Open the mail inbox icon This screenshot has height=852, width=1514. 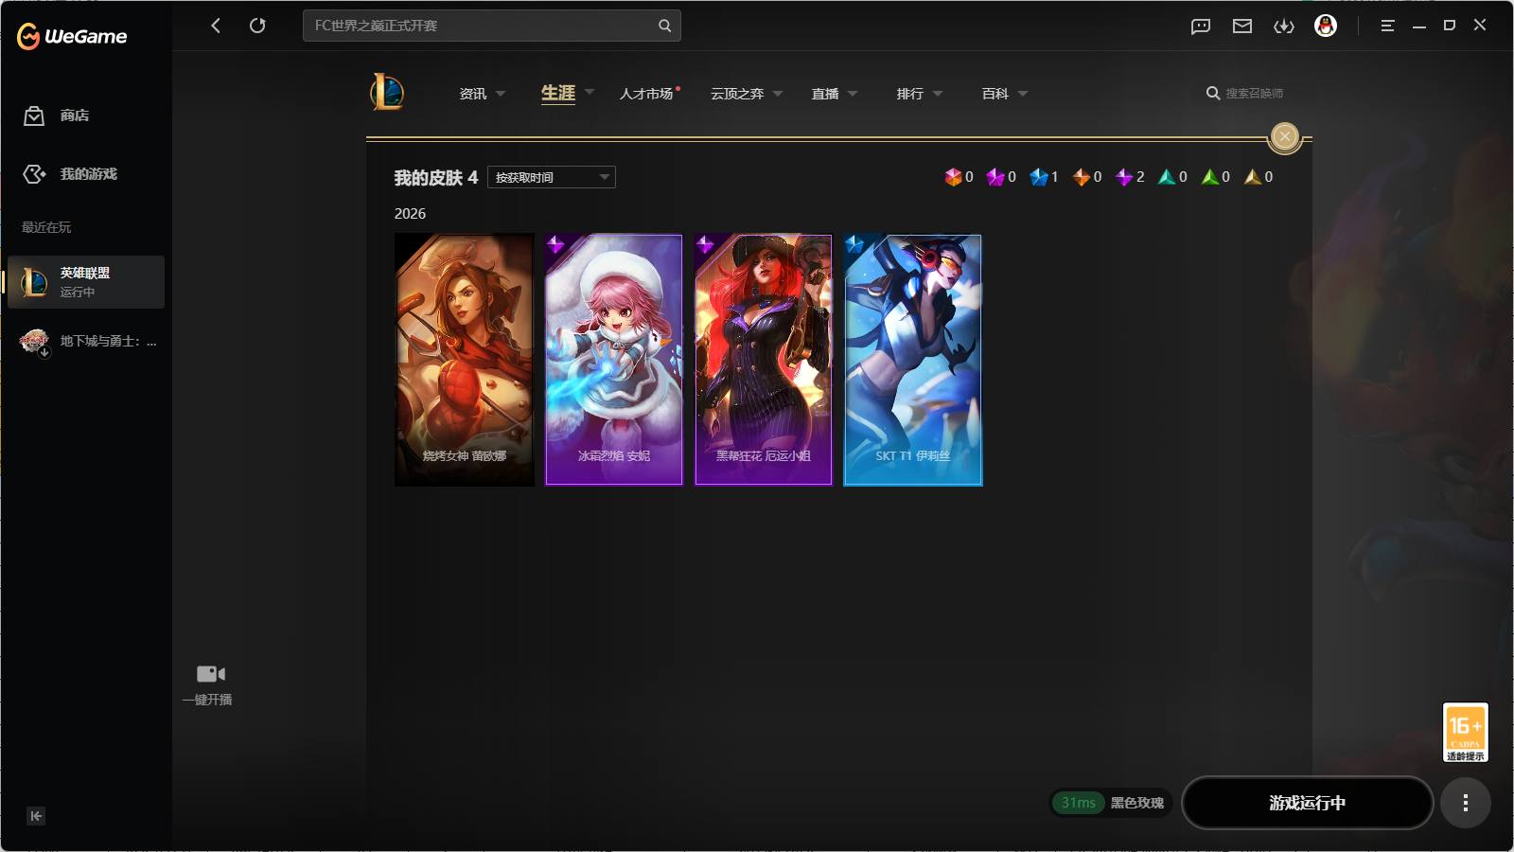pyautogui.click(x=1242, y=27)
